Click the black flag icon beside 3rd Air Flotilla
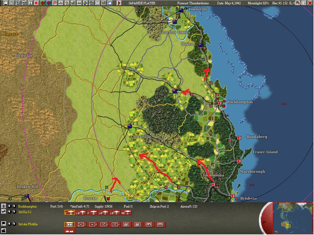This screenshot has width=314, height=235. point(3,224)
